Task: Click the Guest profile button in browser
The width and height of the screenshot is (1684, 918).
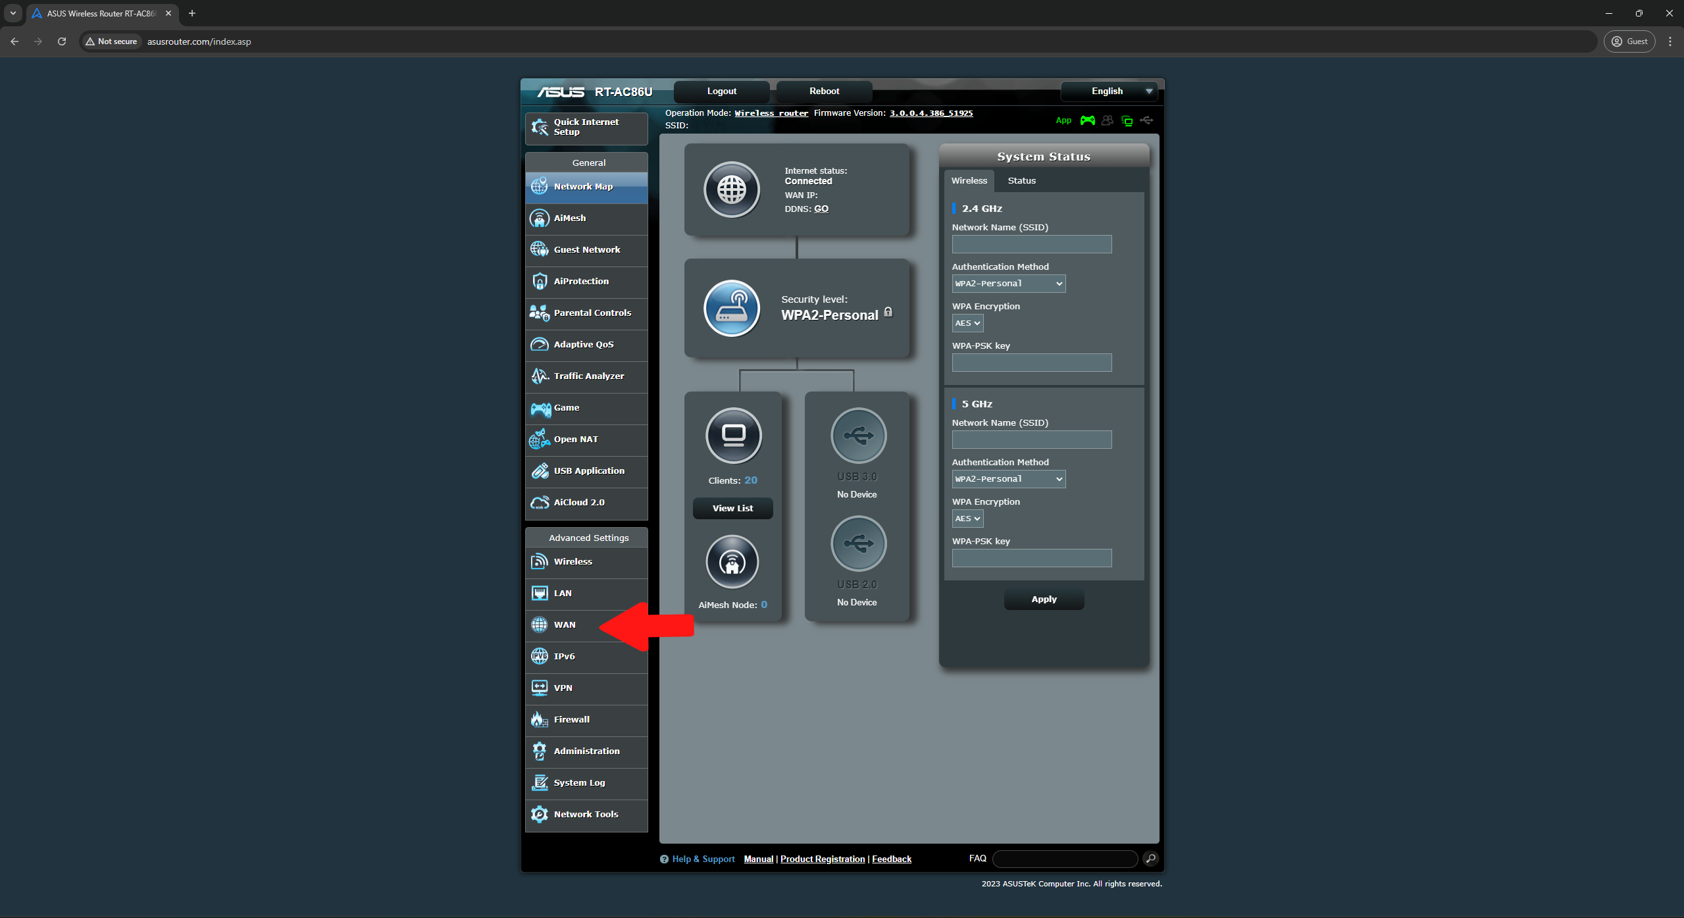Action: coord(1629,41)
